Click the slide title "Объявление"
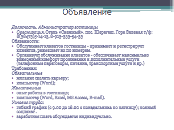Image resolution: width=174 pixels, height=130 pixels. pos(87,12)
